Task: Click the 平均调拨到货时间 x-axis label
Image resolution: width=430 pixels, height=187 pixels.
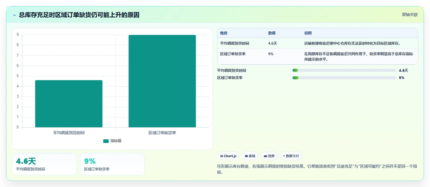Action: click(x=69, y=133)
